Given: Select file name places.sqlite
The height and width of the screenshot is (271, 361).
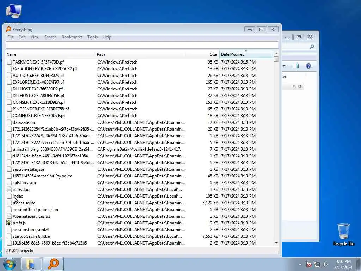Looking at the screenshot, I should [x=24, y=203].
